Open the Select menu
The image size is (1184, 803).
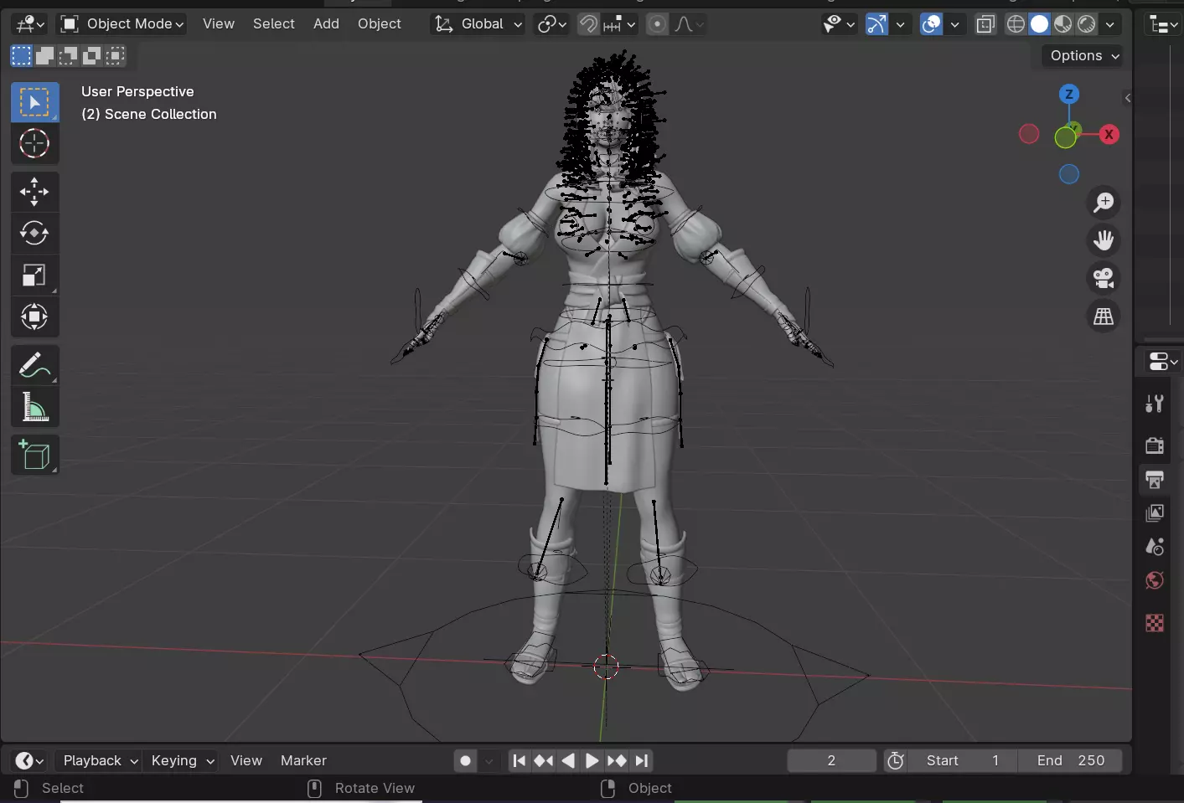pos(274,23)
